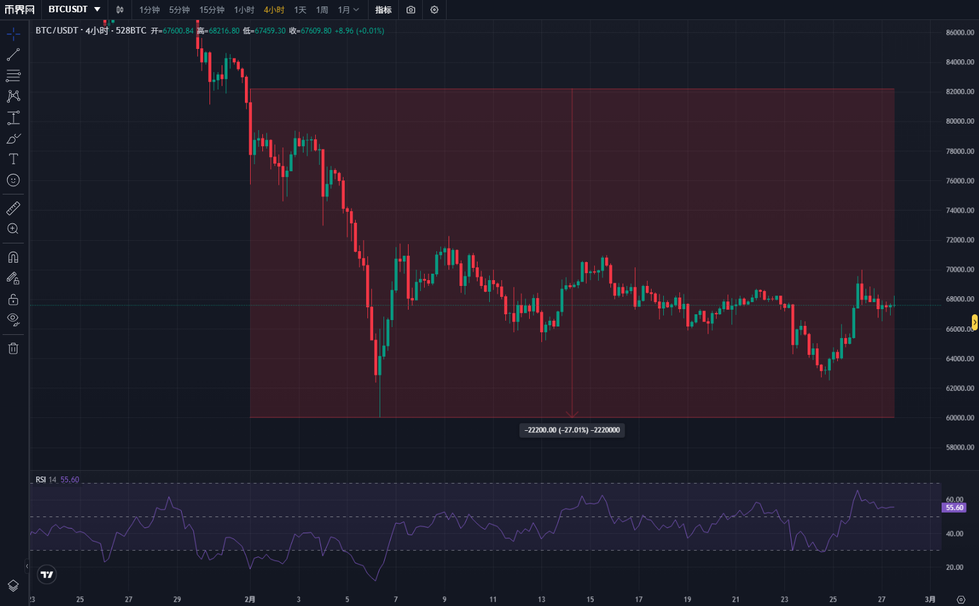979x606 pixels.
Task: Open the BTCUSDT symbol dropdown
Action: point(75,10)
